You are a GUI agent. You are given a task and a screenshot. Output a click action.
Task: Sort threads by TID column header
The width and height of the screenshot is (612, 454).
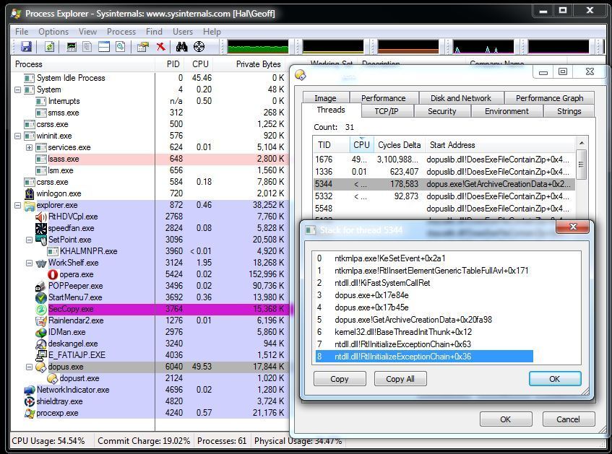tap(331, 145)
